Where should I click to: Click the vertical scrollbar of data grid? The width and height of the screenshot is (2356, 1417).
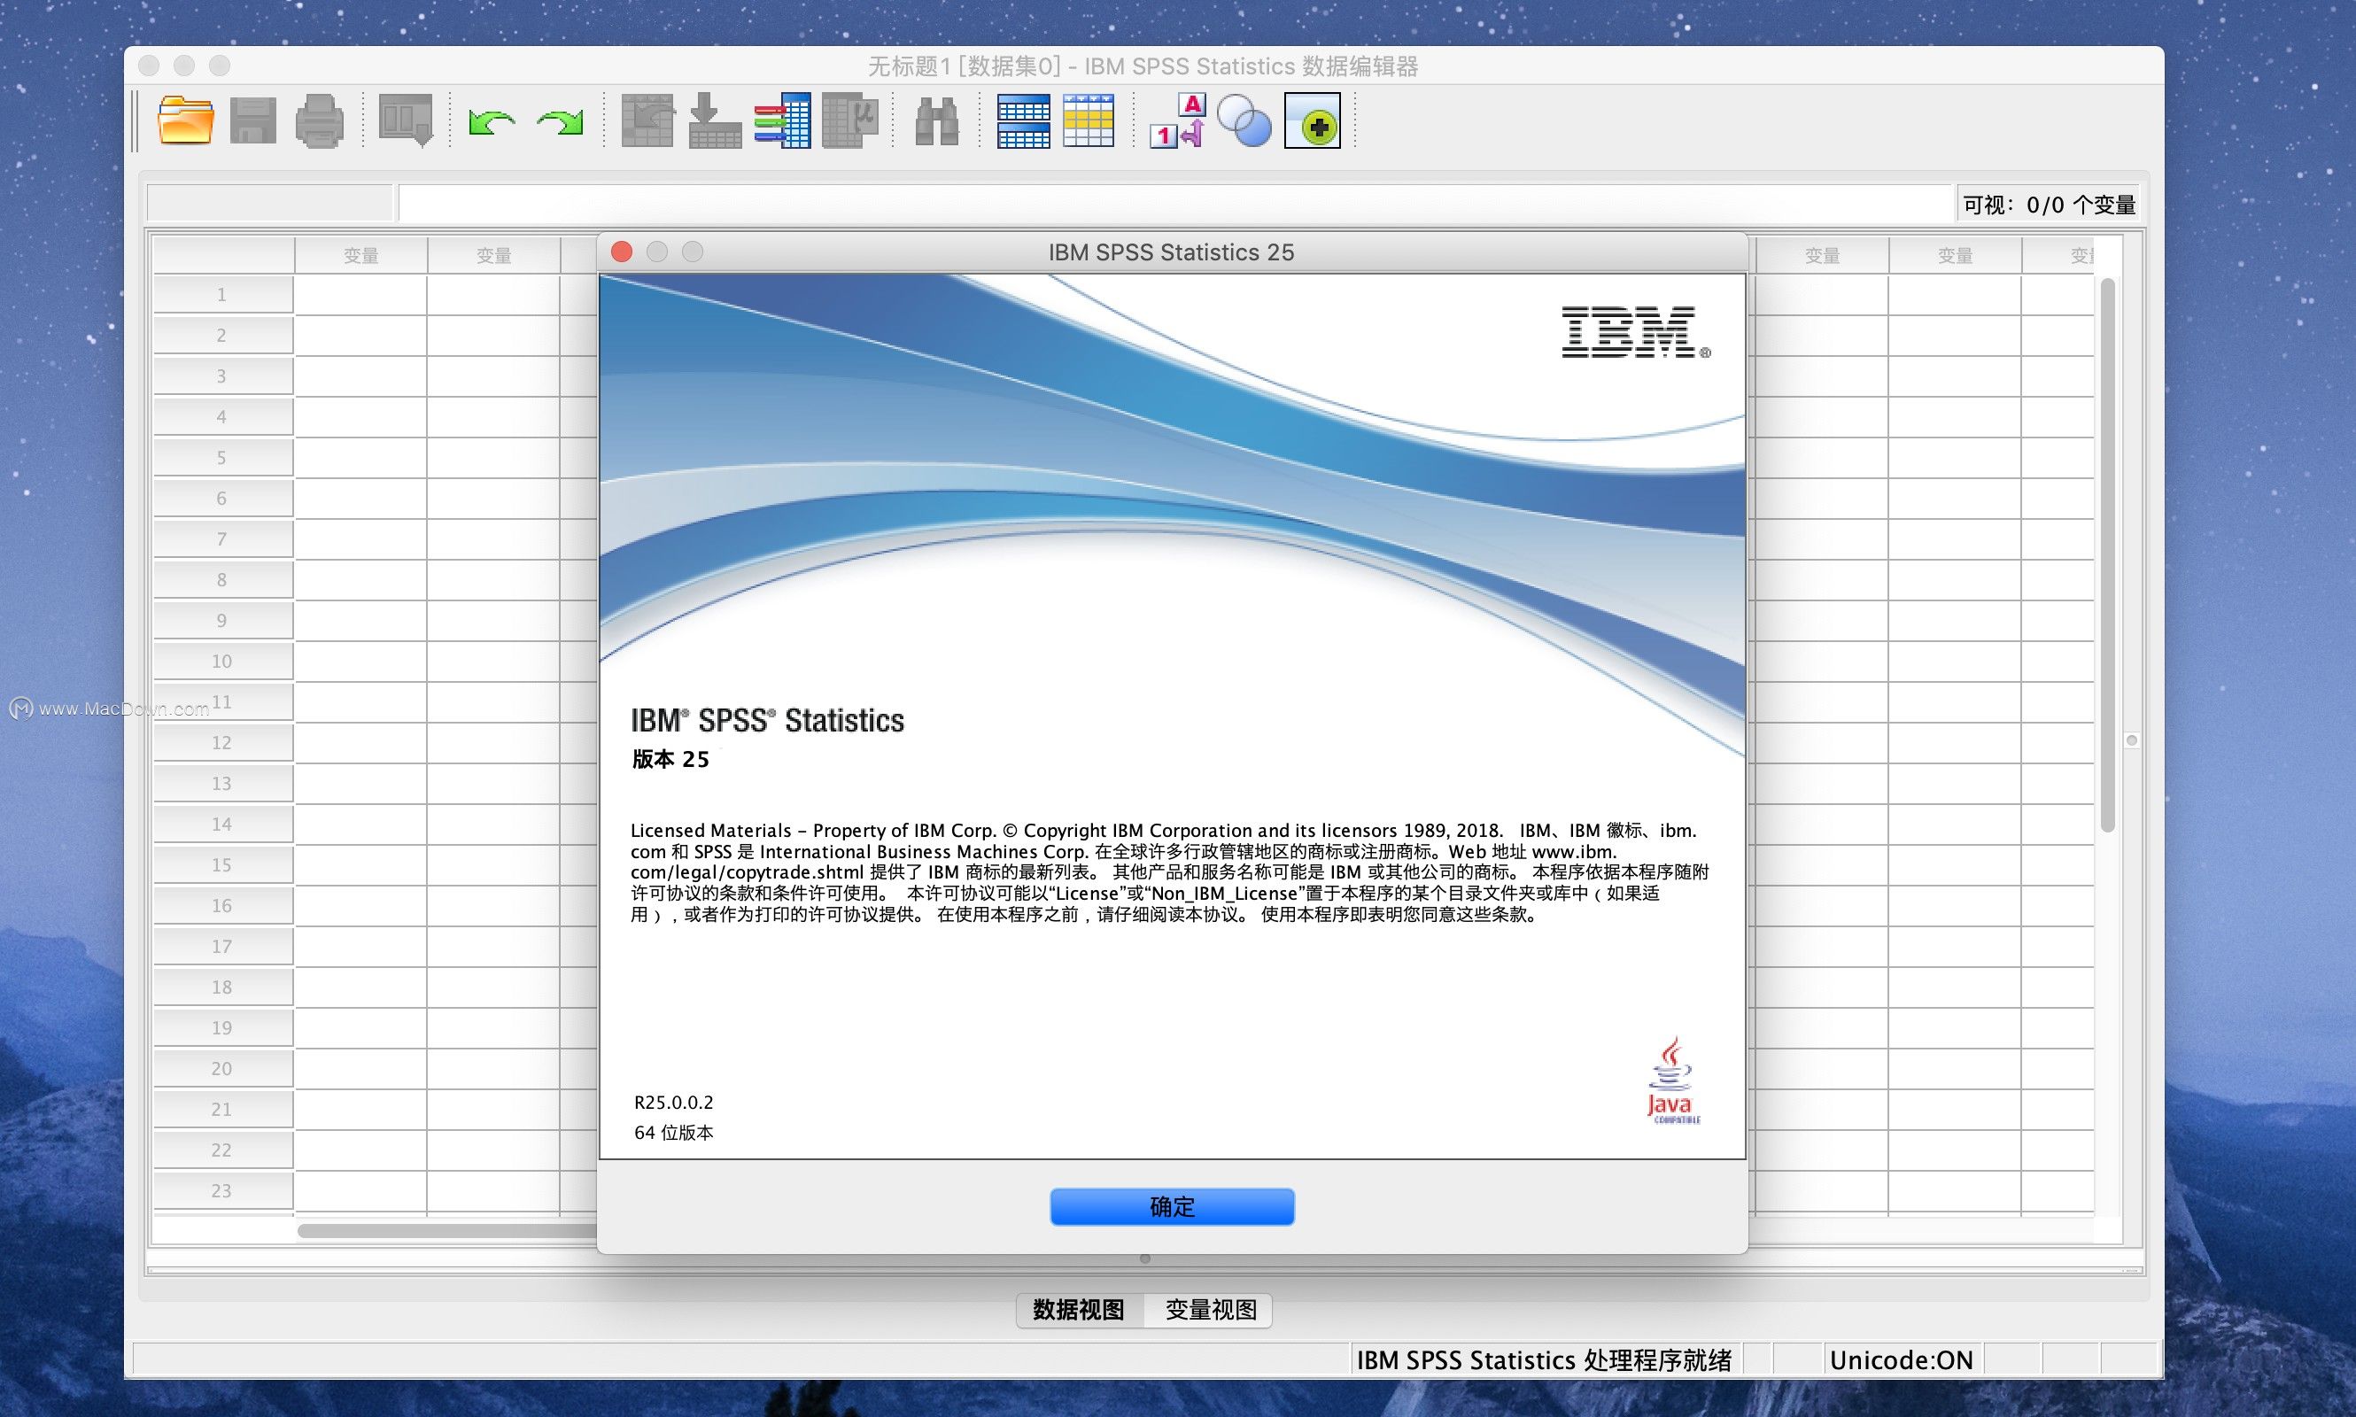(x=2108, y=554)
